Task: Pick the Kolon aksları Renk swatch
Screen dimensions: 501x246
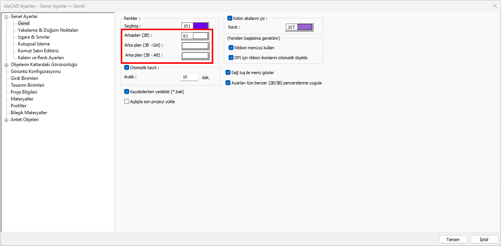Action: [305, 27]
